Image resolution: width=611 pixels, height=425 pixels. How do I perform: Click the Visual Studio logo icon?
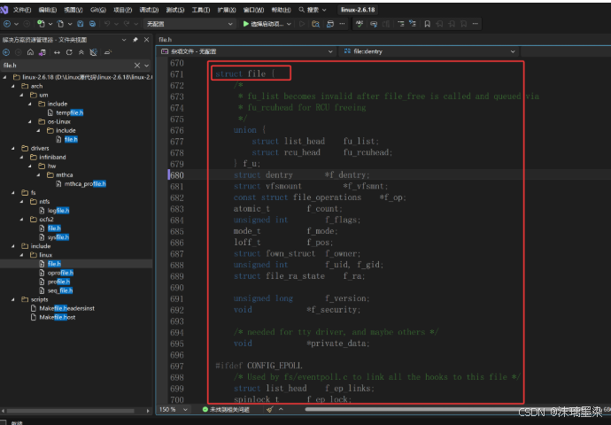(4, 10)
